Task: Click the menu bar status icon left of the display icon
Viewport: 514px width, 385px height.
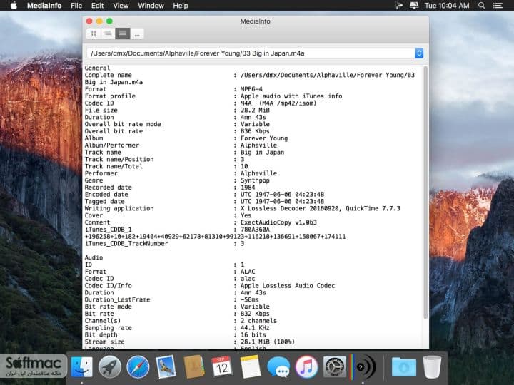Action: click(398, 6)
